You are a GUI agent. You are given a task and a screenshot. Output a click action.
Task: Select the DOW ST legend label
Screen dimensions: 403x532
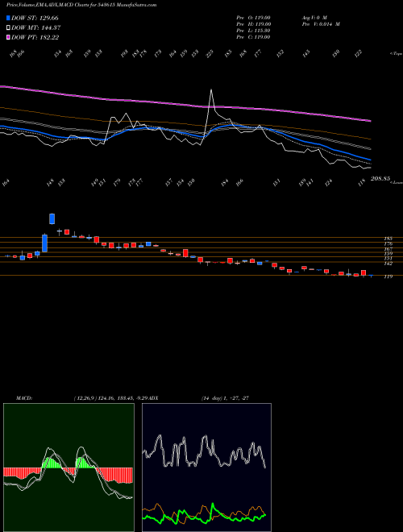(x=35, y=18)
